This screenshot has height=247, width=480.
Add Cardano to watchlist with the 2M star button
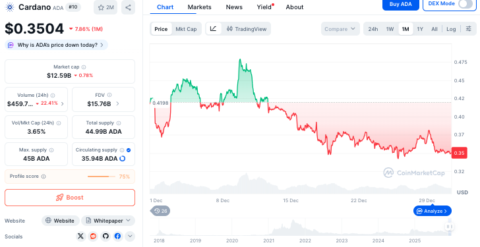[x=105, y=7]
